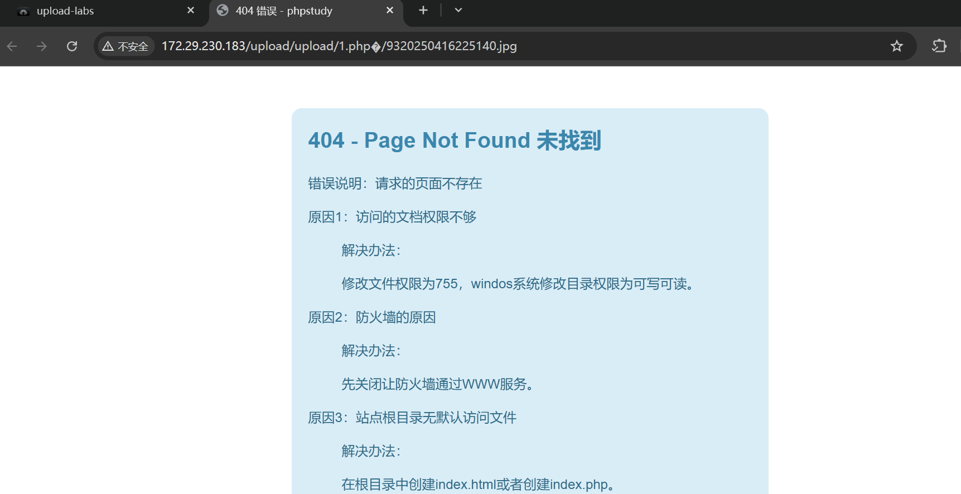Show site info via the 不安全 badge
The image size is (961, 494).
click(126, 46)
